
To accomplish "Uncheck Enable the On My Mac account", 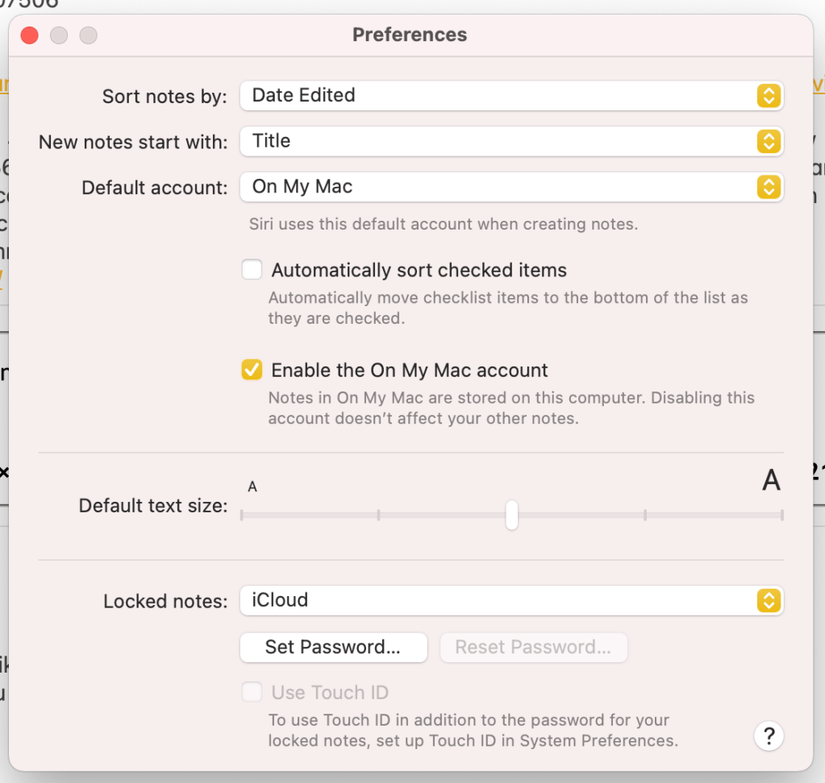I will 252,371.
